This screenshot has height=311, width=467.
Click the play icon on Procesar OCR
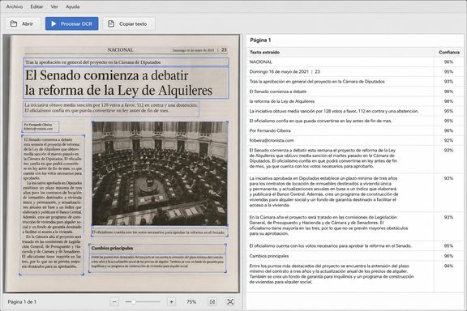pyautogui.click(x=54, y=23)
